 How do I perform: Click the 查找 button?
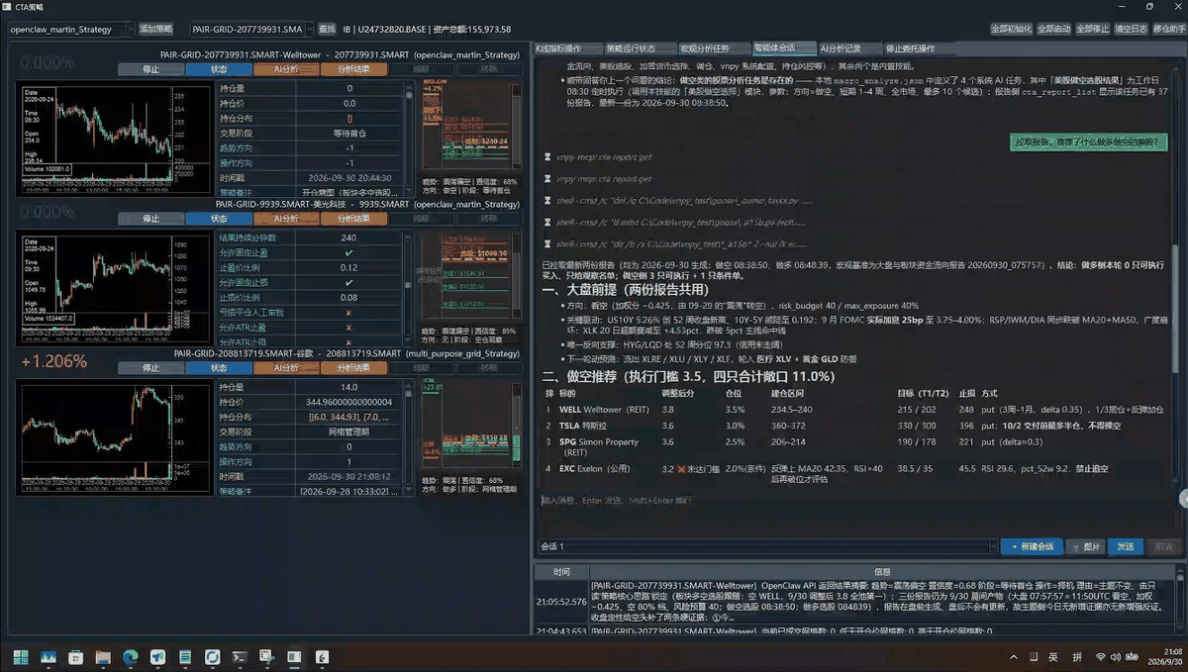click(327, 30)
